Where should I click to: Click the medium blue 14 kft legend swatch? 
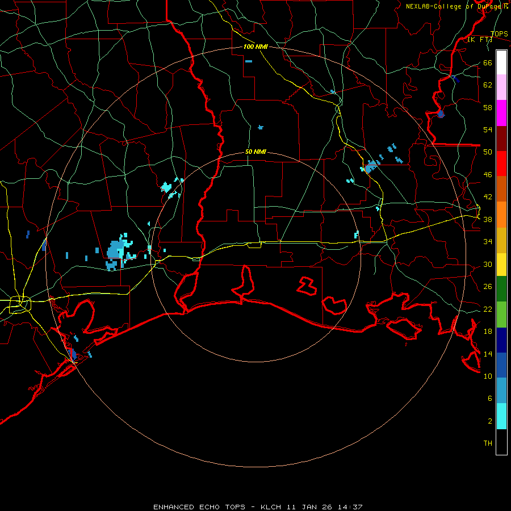click(501, 365)
